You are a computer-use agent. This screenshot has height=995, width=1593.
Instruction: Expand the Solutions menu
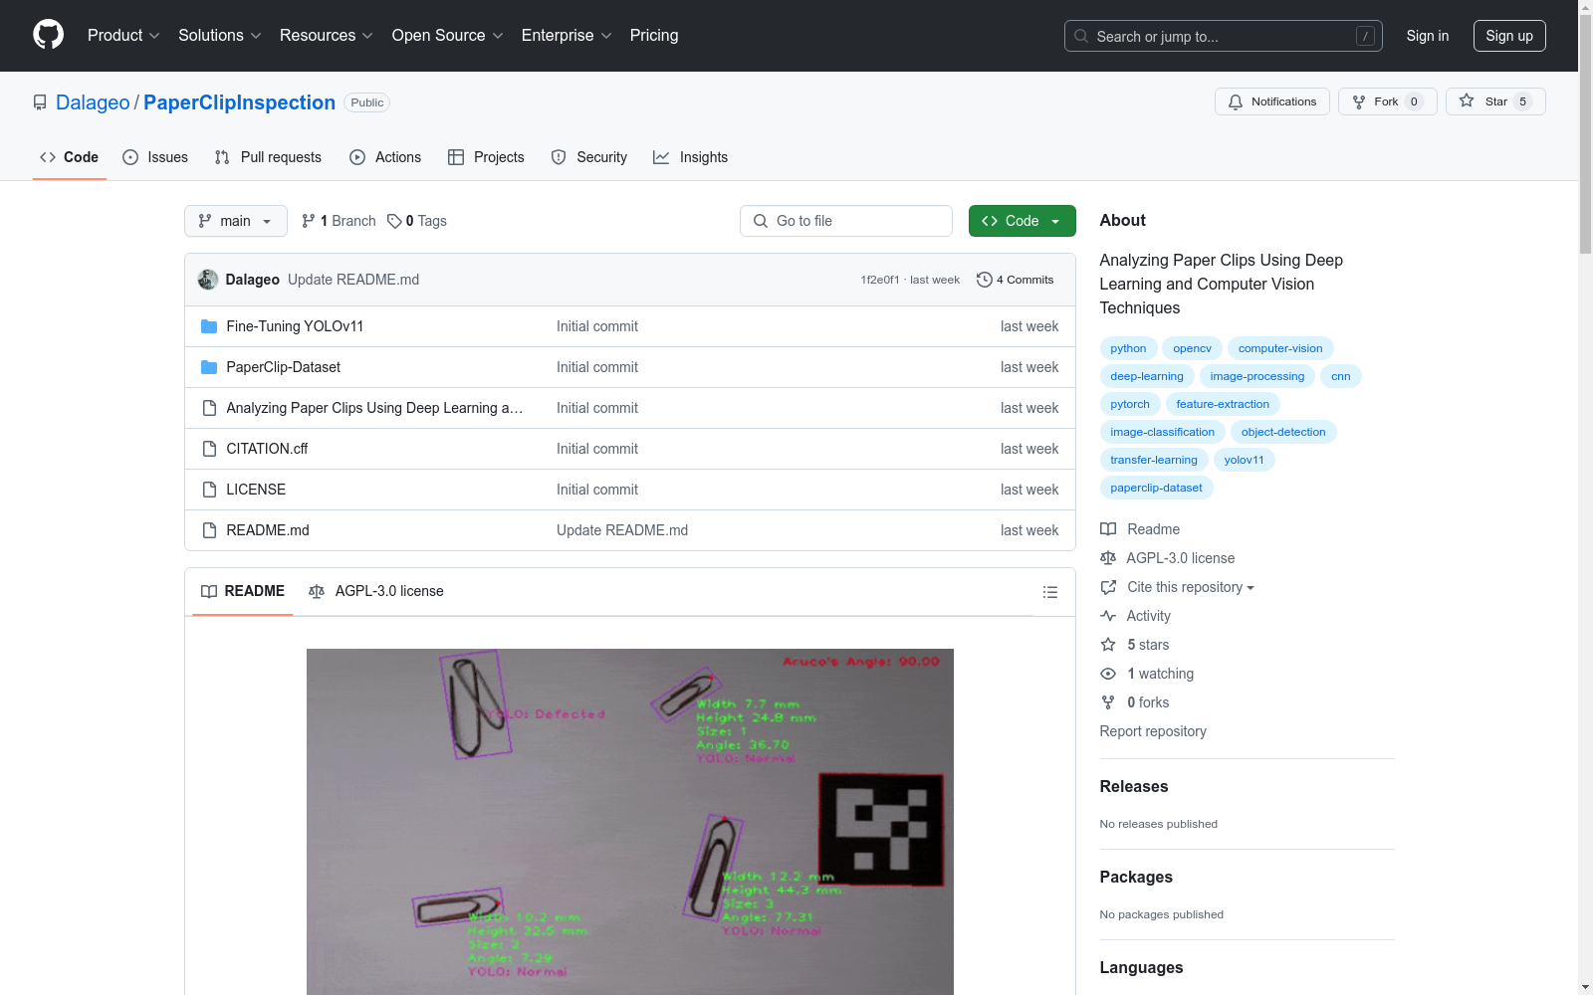220,35
